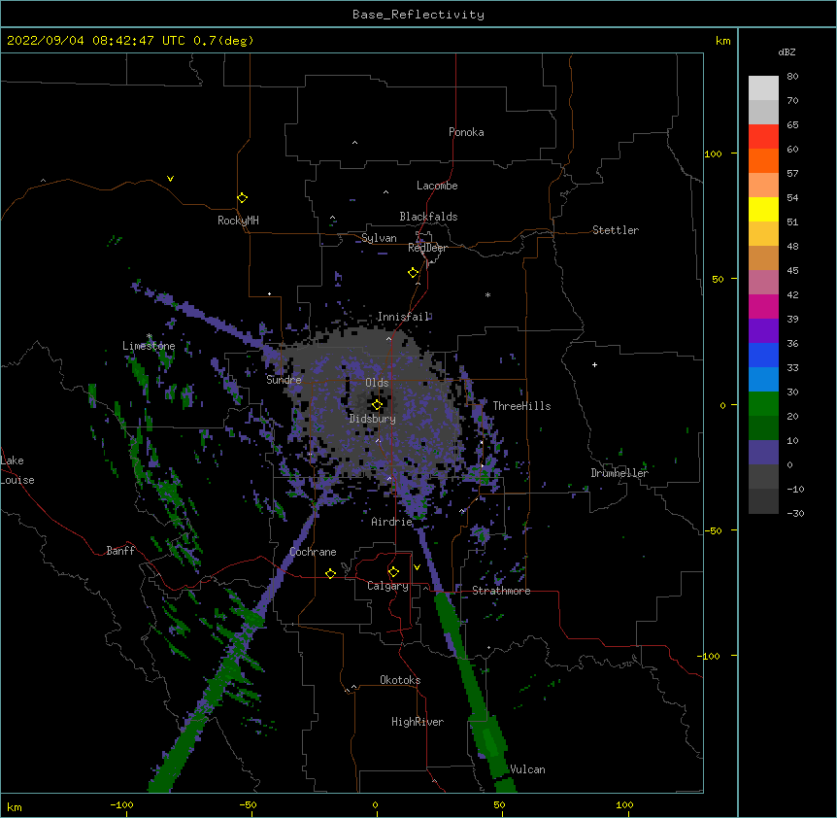Click the Ponoka city label
The width and height of the screenshot is (837, 818).
coord(466,132)
